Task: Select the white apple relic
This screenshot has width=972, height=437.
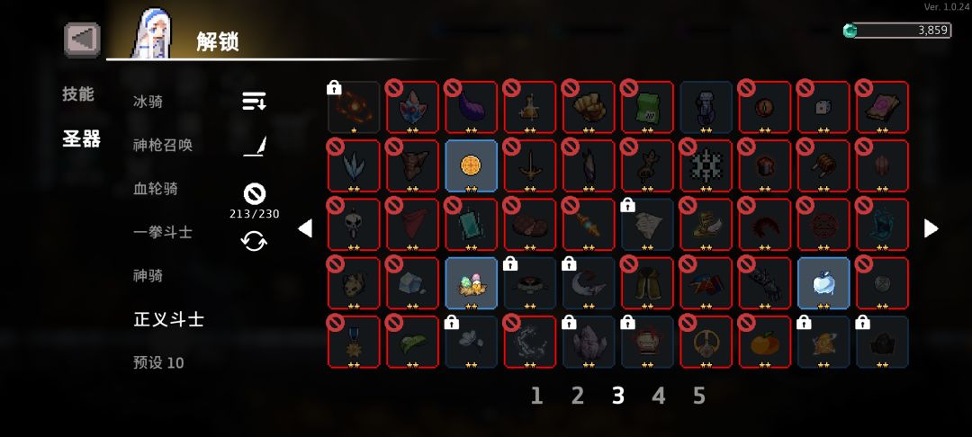Action: pyautogui.click(x=823, y=283)
